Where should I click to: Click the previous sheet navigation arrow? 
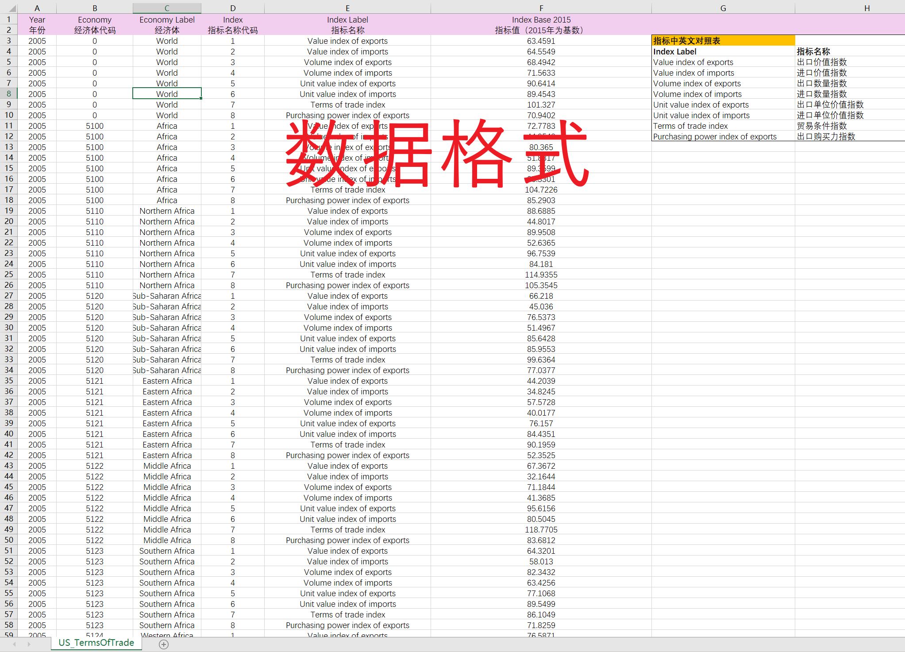pos(15,644)
